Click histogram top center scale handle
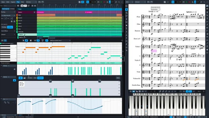Viewport: 209px width, 118px height. pyautogui.click(x=73, y=81)
